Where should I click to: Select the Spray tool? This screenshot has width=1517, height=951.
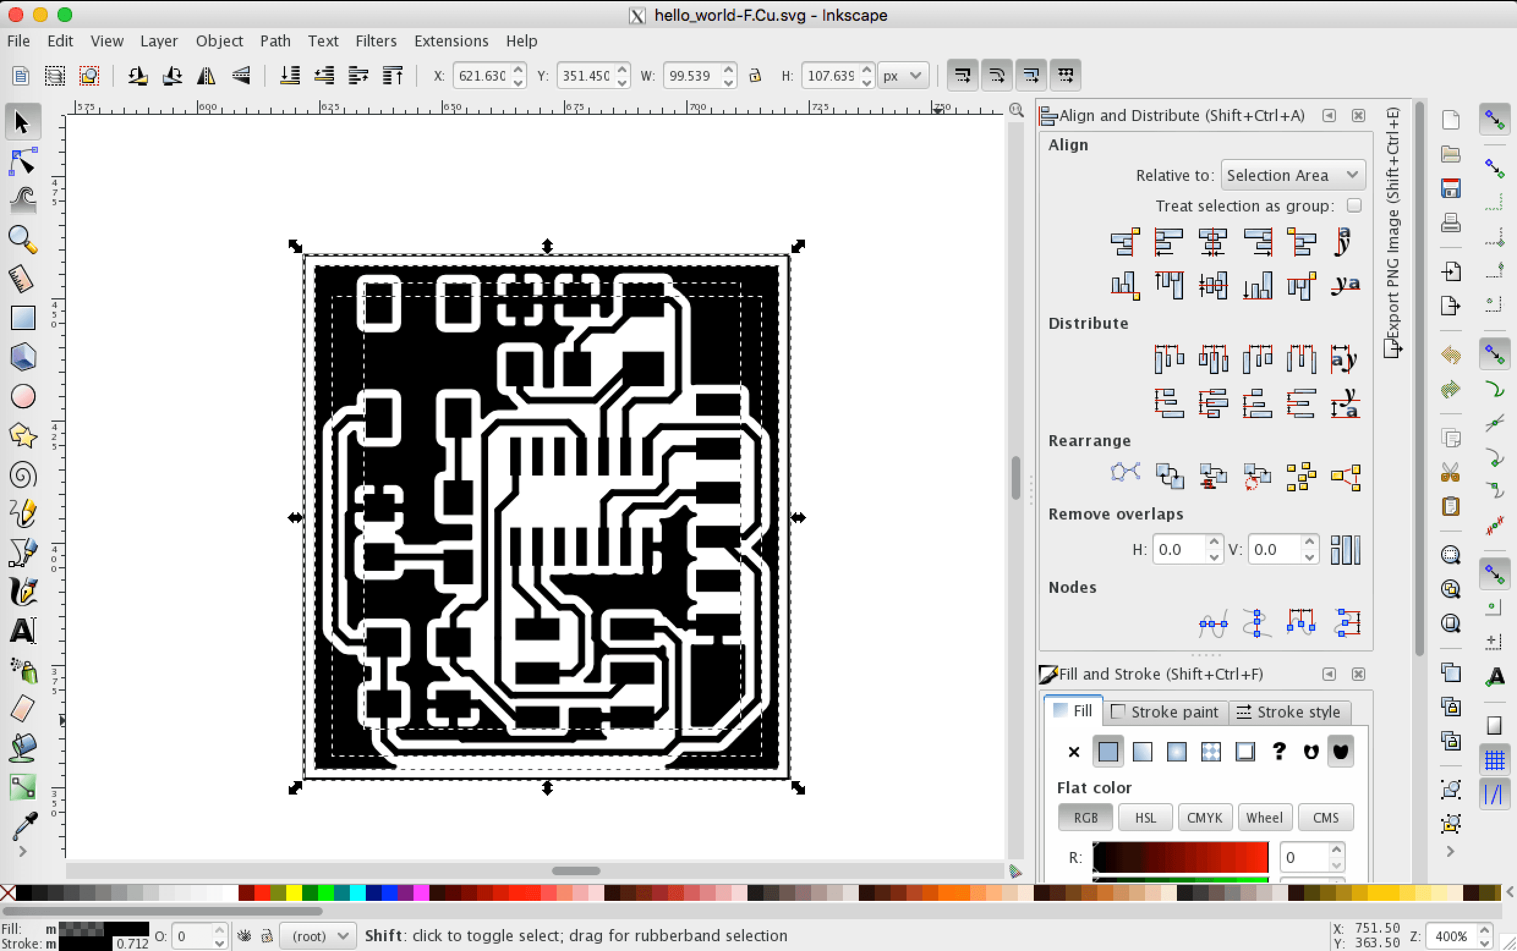coord(23,670)
